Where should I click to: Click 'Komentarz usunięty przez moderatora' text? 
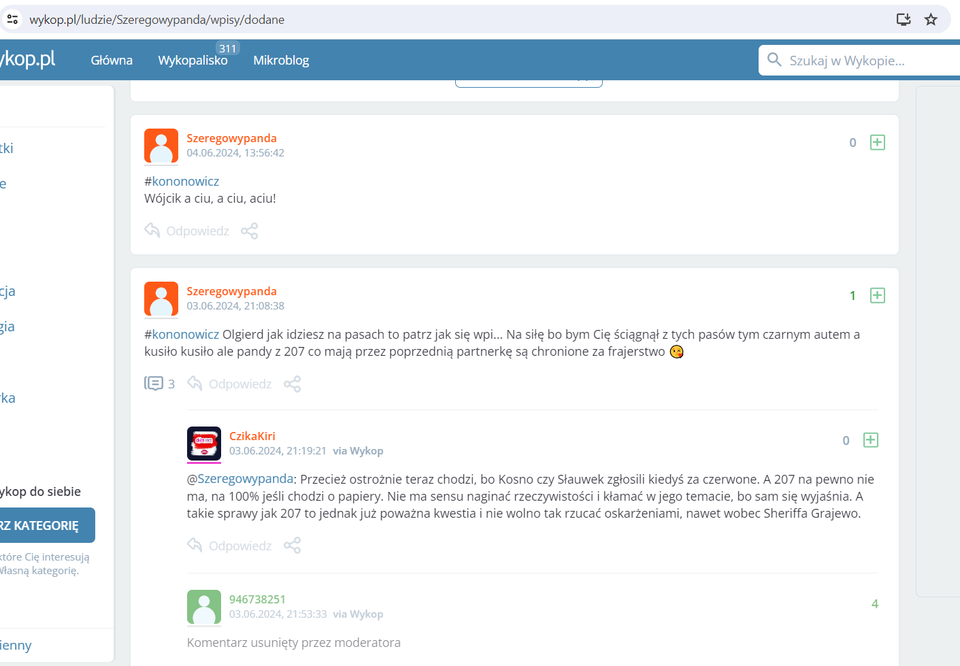coord(294,643)
